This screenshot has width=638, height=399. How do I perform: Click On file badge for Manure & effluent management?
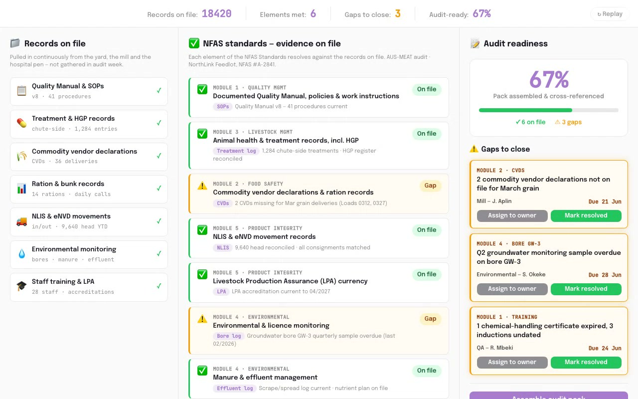pos(427,371)
